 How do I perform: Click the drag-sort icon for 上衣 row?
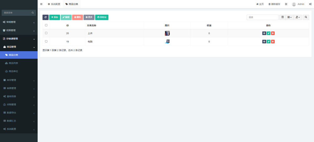[x=264, y=33]
